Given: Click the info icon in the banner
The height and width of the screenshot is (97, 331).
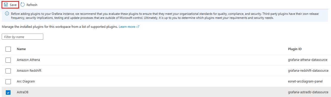Looking at the screenshot, I should pos(7,13).
